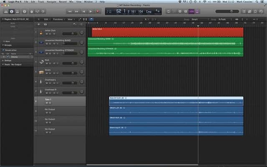This screenshot has width=267, height=167.
Task: Collapse the Groups section triangle
Action: pyautogui.click(x=3, y=45)
